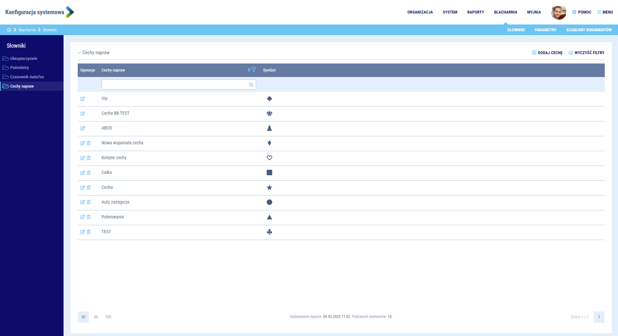The image size is (618, 336).
Task: Click the search magnifier in filter field
Action: [251, 85]
